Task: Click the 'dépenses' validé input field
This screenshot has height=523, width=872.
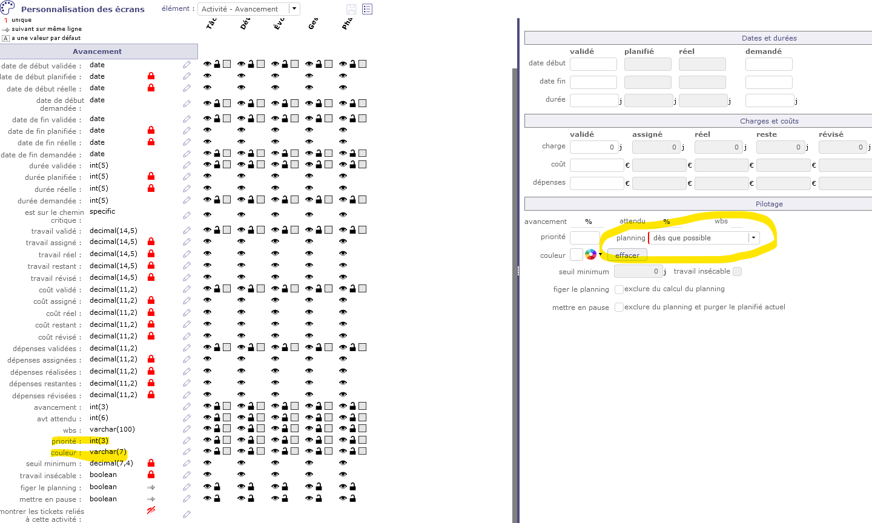Action: coord(597,183)
